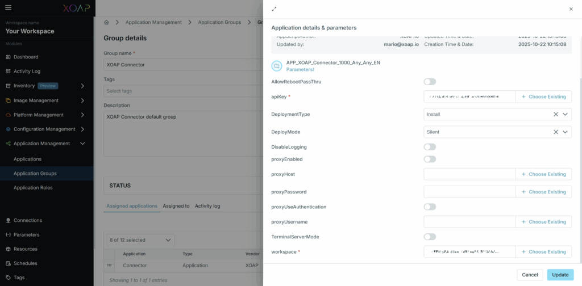582x286 pixels.
Task: Choose Existing for proxyUsername
Action: tap(544, 222)
